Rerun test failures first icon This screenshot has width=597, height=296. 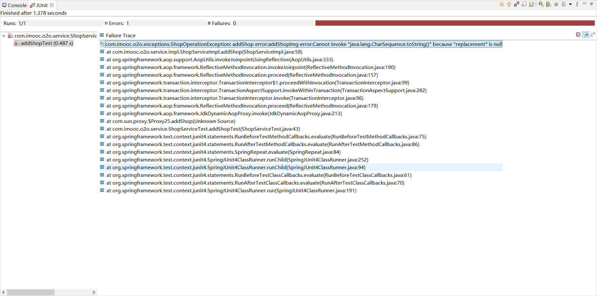click(549, 4)
